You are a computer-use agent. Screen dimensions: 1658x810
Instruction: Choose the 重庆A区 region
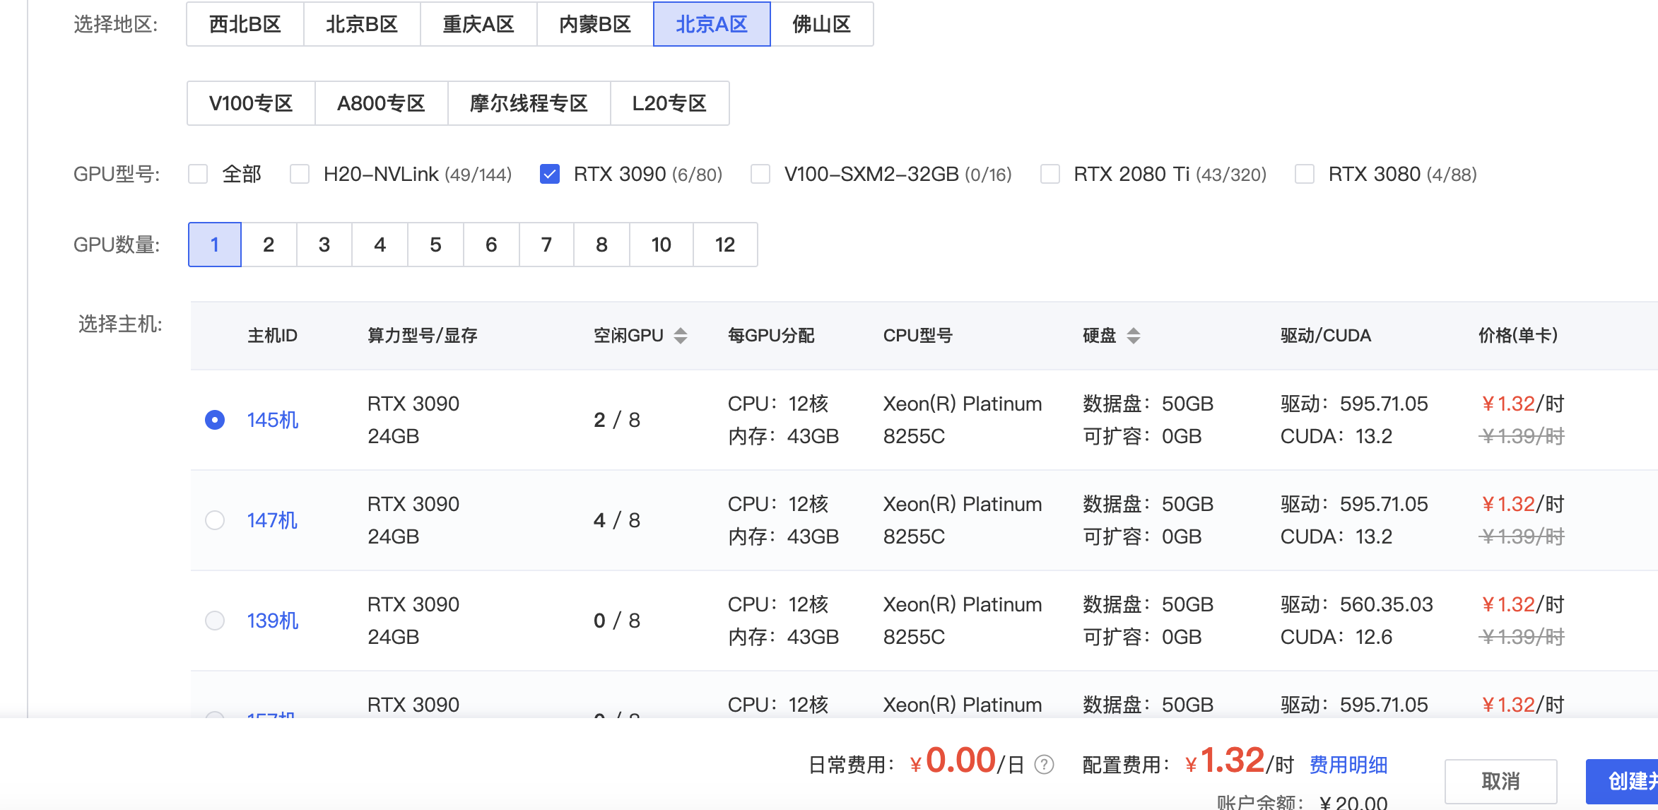478,24
